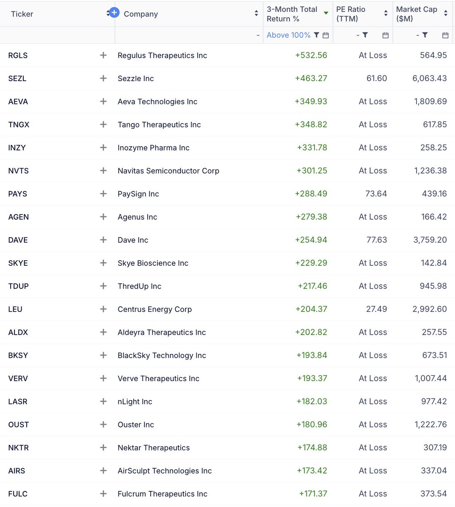Add NKTR row with its plus icon

pos(103,447)
